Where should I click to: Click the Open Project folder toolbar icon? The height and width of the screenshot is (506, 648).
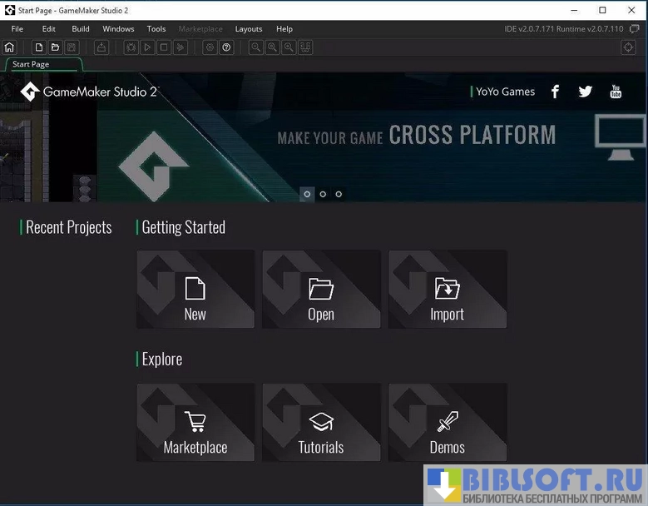55,47
